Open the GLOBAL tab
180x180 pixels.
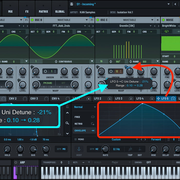[x=60, y=8]
